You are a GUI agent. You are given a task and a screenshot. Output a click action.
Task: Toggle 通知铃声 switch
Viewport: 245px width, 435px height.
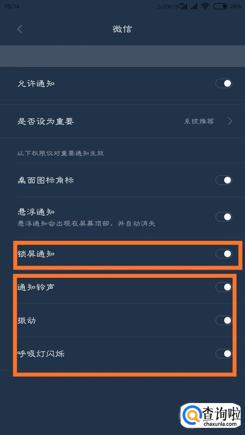pos(224,287)
